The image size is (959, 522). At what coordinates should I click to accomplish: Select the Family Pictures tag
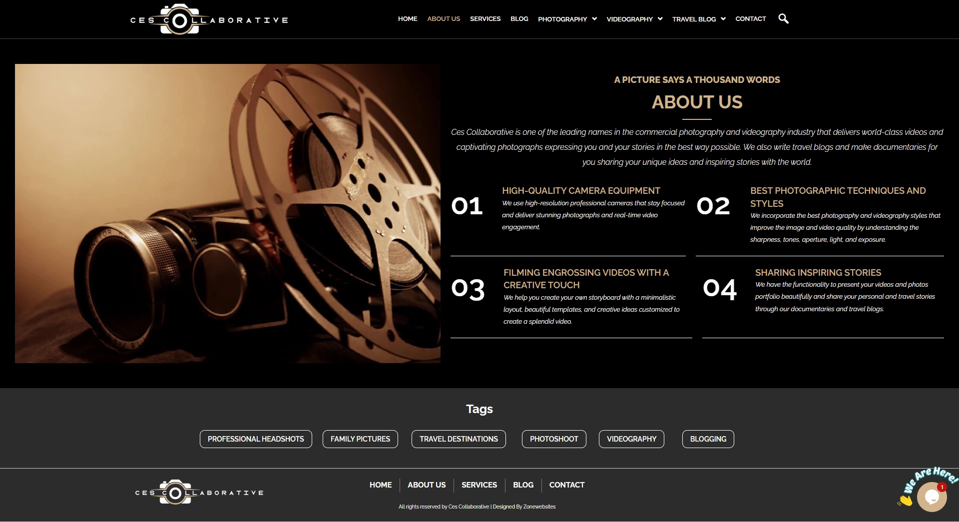pos(360,439)
